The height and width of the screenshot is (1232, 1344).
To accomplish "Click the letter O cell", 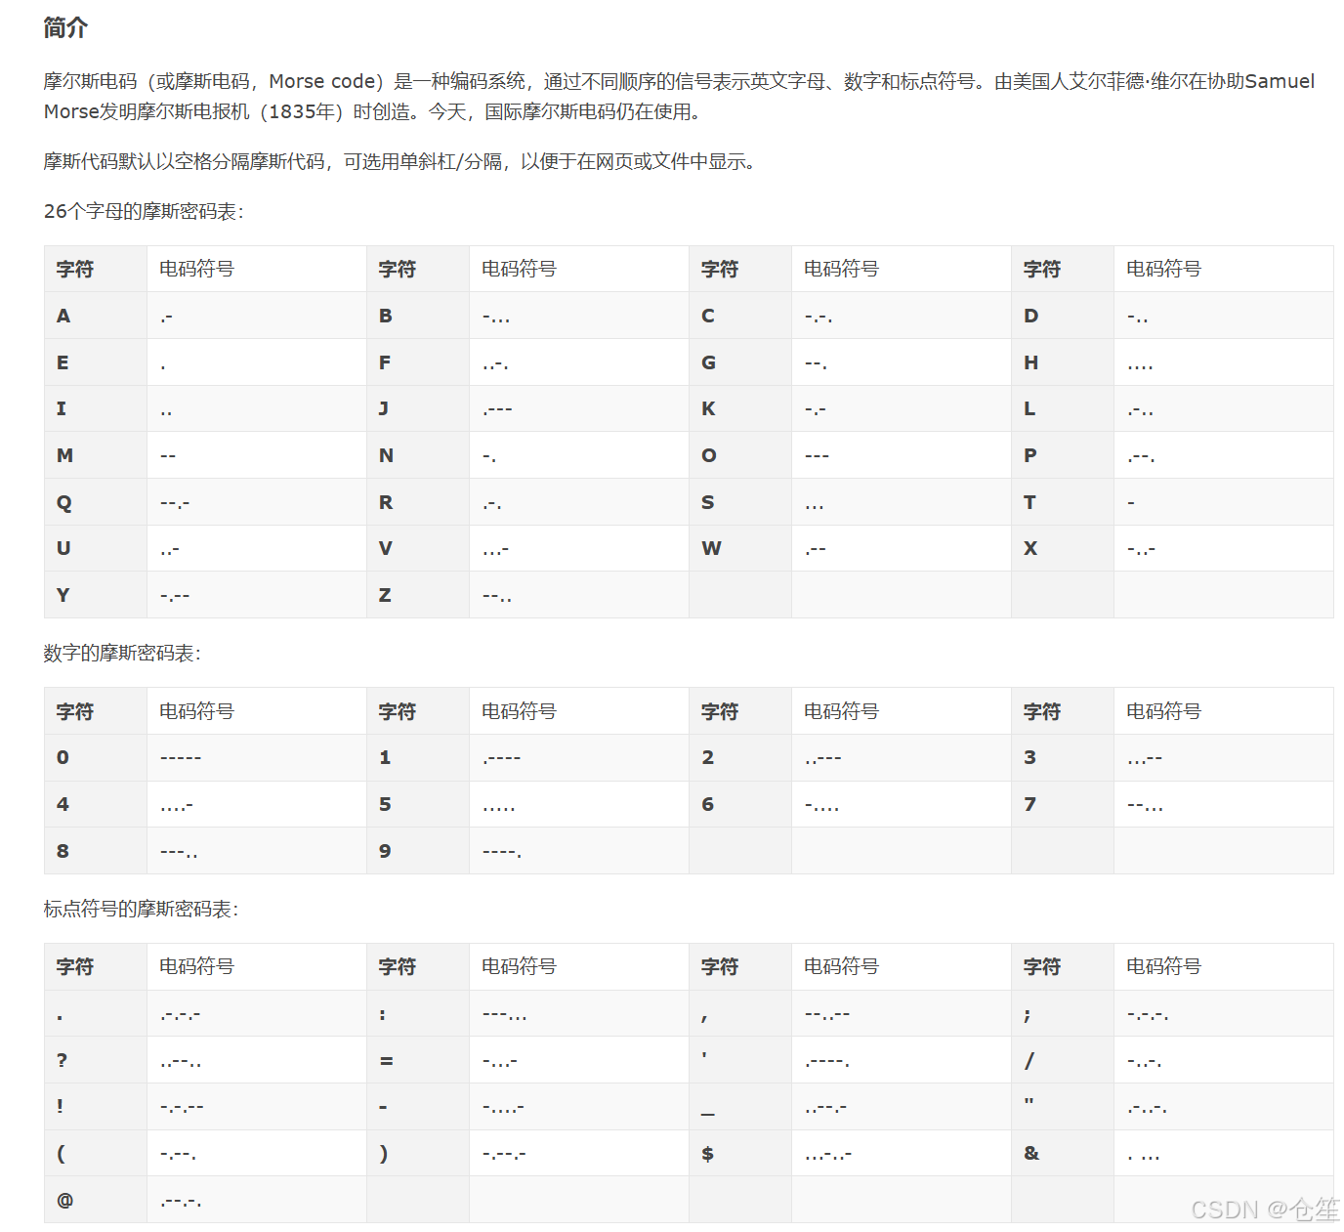I will click(x=740, y=455).
